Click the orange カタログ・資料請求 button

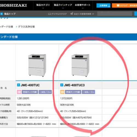(124, 5)
